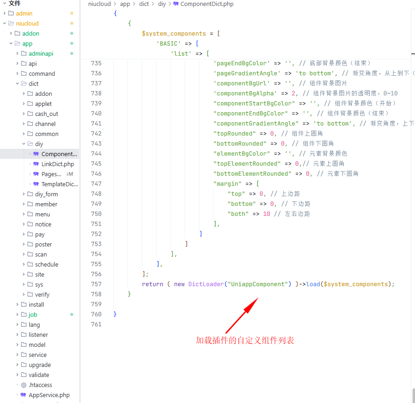Click the PHP icon beside LinkDict.php

[x=36, y=164]
